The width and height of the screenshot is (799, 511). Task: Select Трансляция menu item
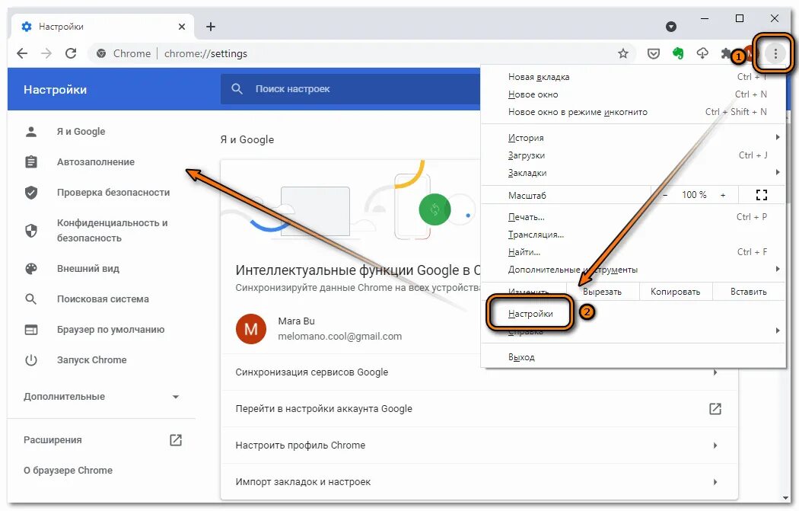pos(633,235)
